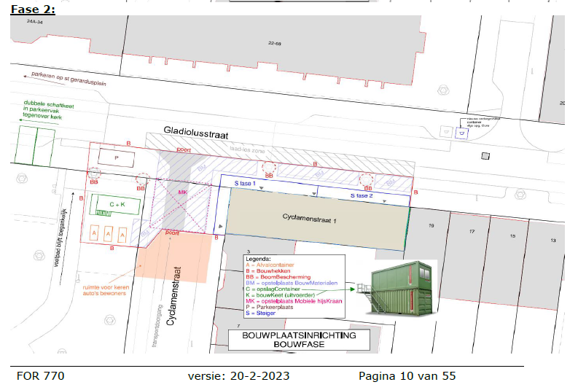Click the Cyclamenstraat 1 building block
Screen dimensions: 578x390
tap(315, 219)
